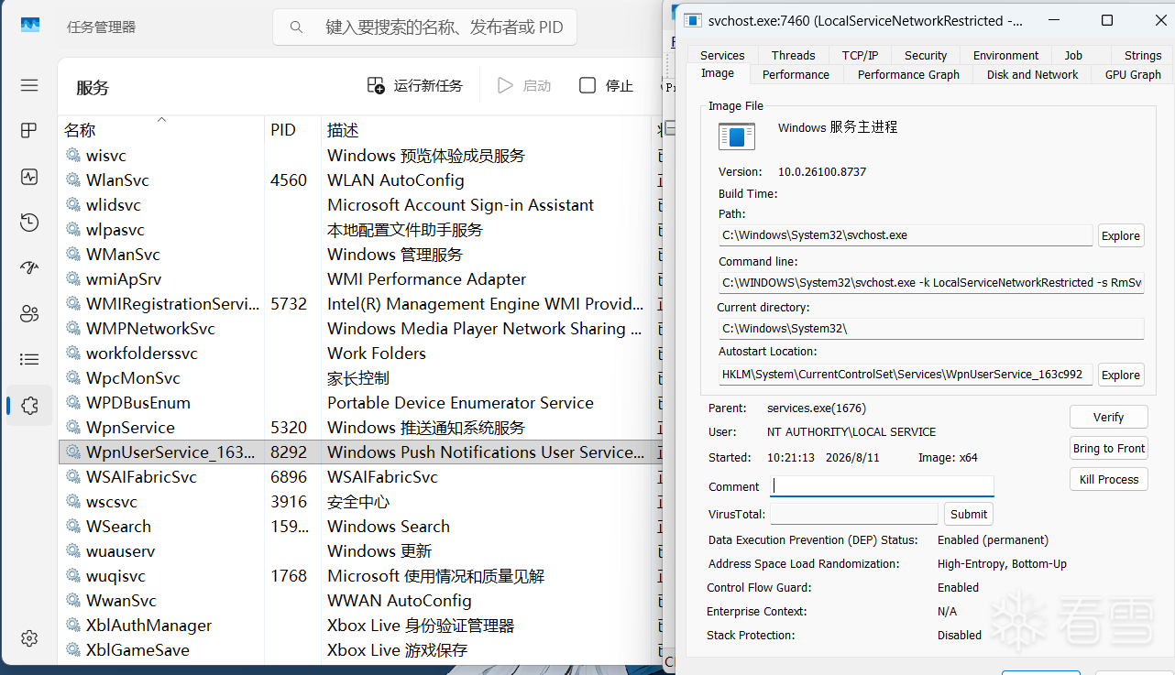Screen dimensions: 1175x675
Task: Click the gear icon beside XblGameSave
Action: pyautogui.click(x=73, y=650)
